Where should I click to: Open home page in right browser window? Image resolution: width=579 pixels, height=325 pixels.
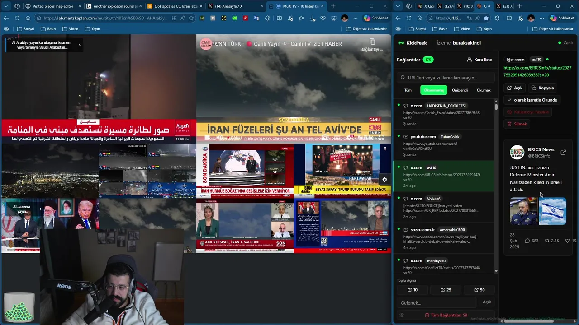tap(420, 18)
